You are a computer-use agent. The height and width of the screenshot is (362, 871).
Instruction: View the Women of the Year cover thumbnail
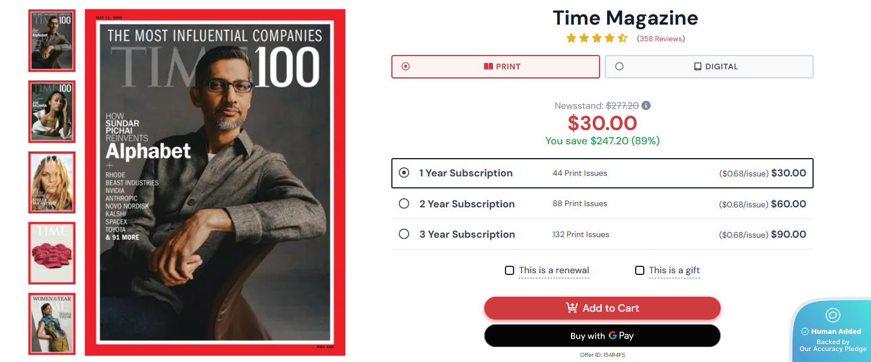52,324
